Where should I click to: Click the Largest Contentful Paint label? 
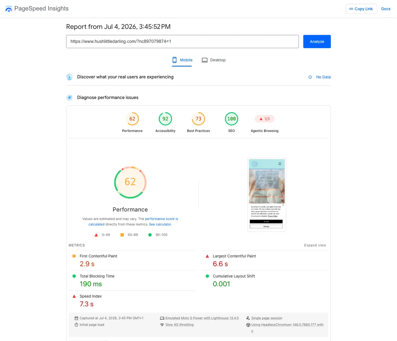234,256
